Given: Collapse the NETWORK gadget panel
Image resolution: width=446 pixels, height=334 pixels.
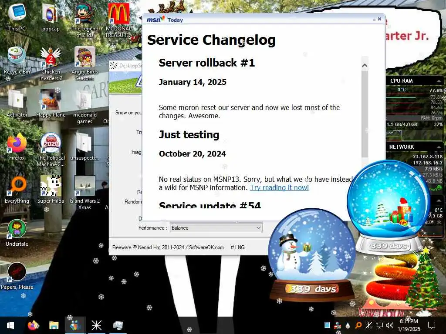Looking at the screenshot, I should pos(439,147).
